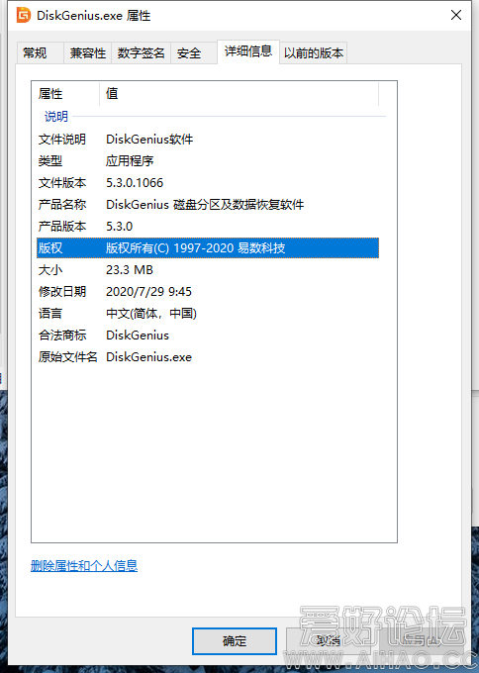479x673 pixels.
Task: Open the 以前的版本 tab
Action: point(314,53)
